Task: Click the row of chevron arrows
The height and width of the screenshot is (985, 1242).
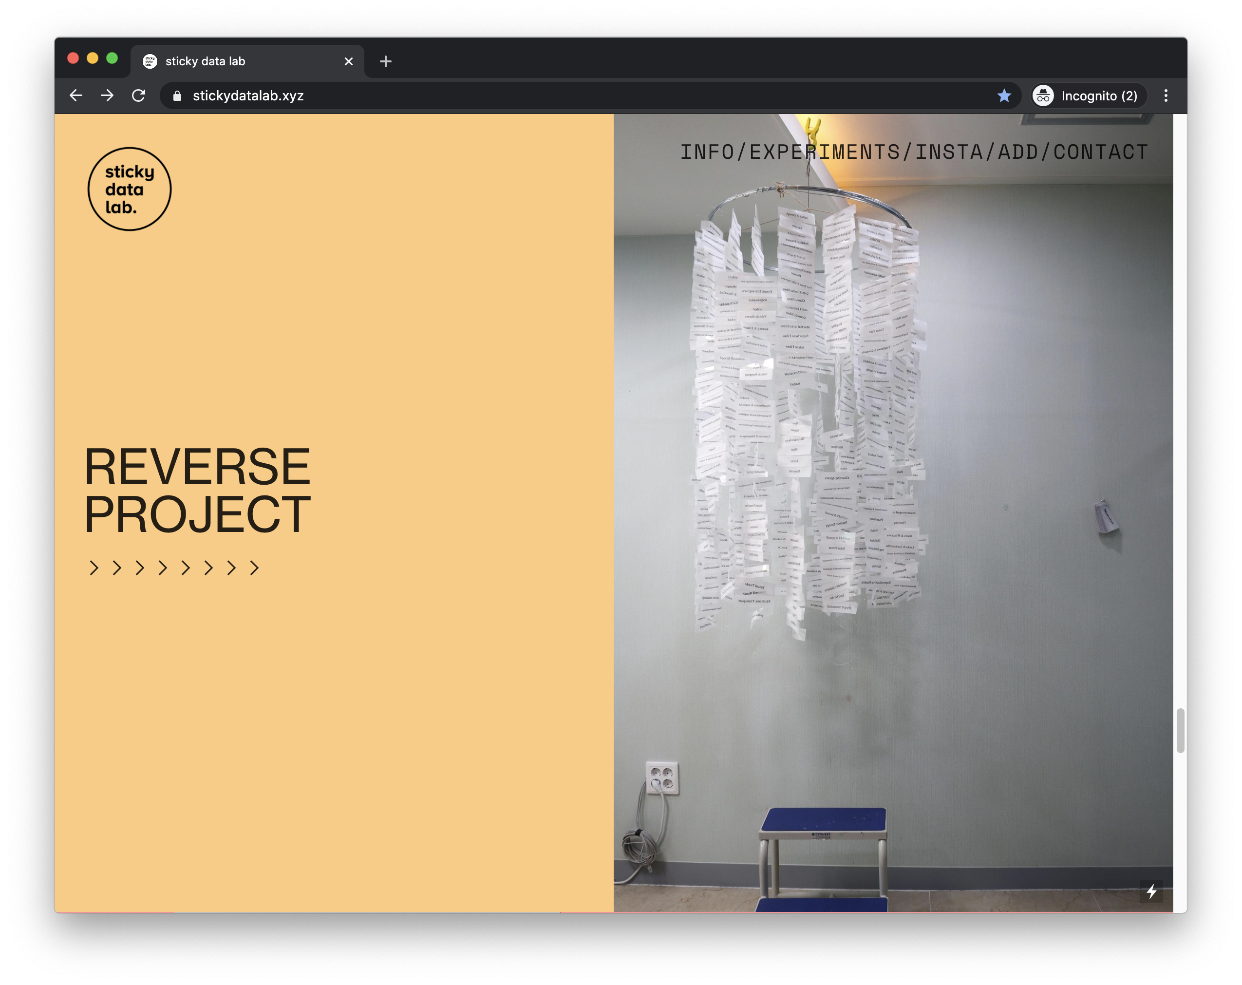Action: coord(174,568)
